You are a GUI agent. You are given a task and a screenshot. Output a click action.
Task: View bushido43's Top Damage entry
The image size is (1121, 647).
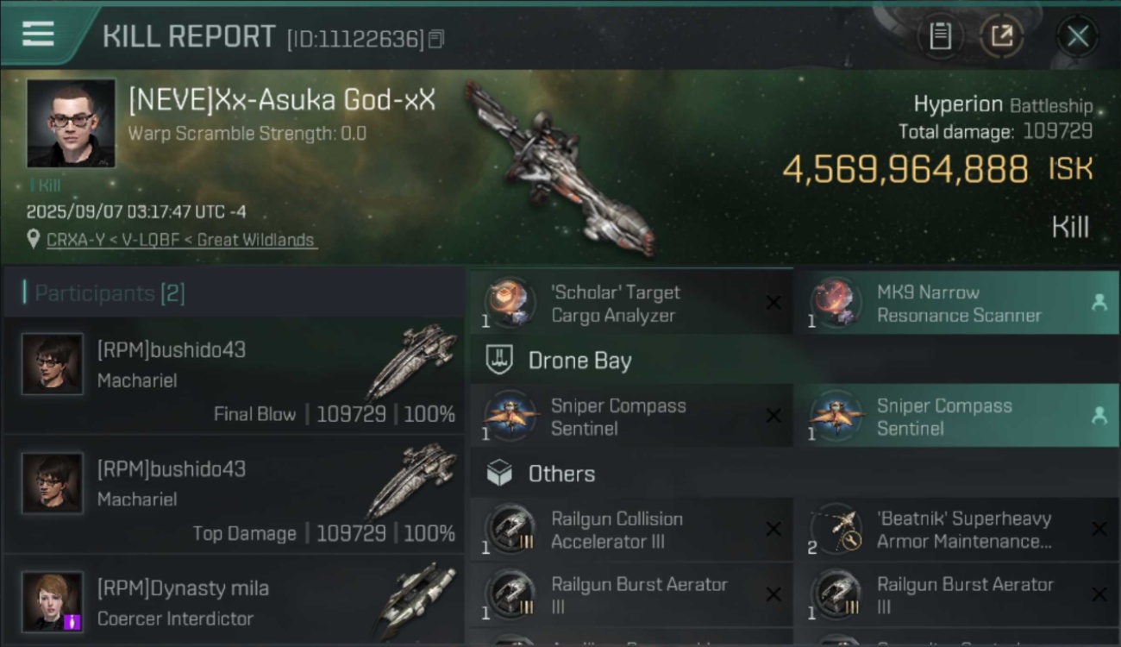coord(233,494)
